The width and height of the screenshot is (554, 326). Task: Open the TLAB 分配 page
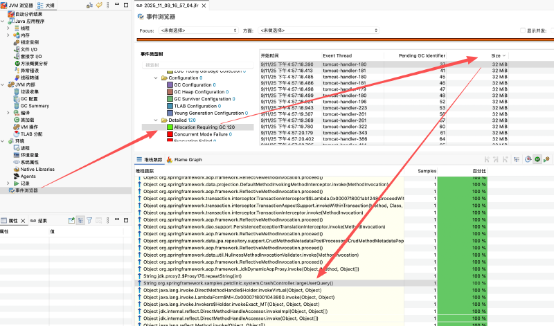tap(32, 134)
